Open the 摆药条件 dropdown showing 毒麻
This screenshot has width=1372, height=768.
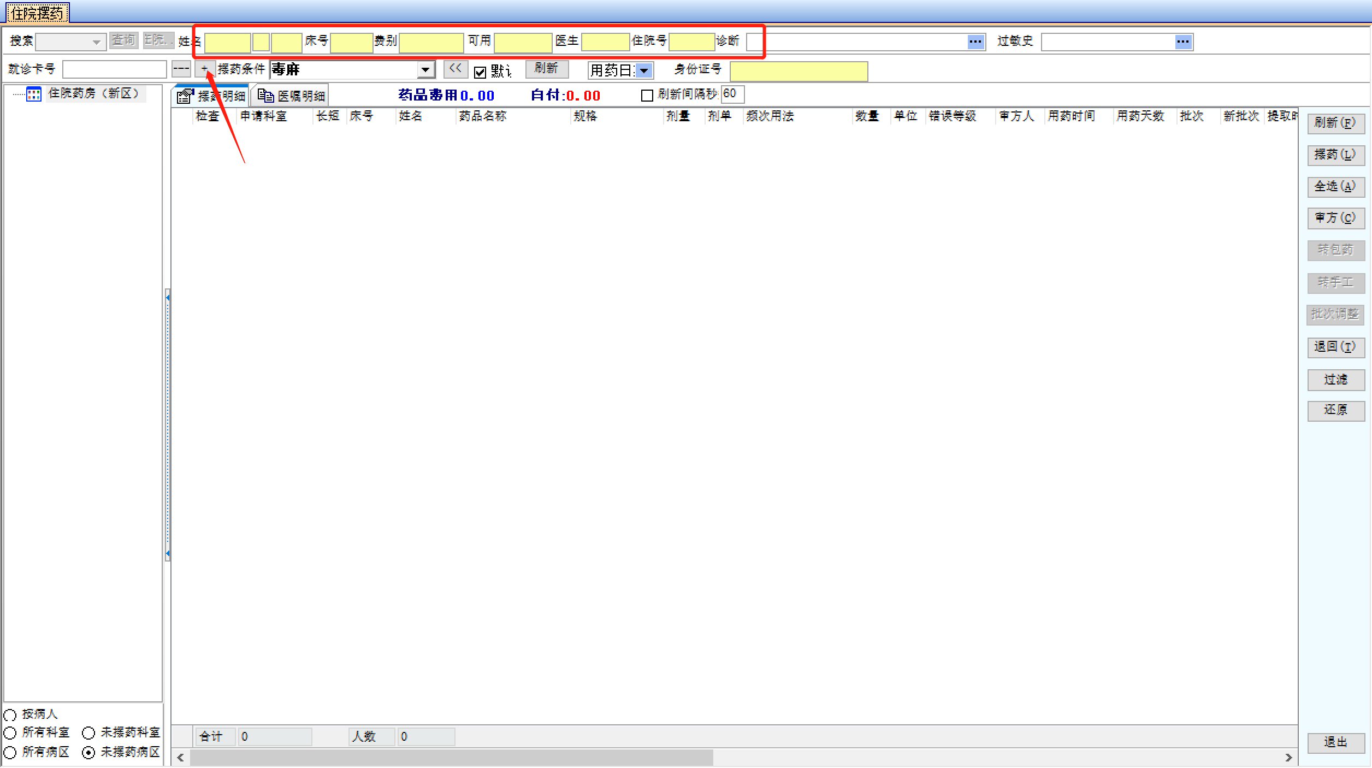coord(425,70)
